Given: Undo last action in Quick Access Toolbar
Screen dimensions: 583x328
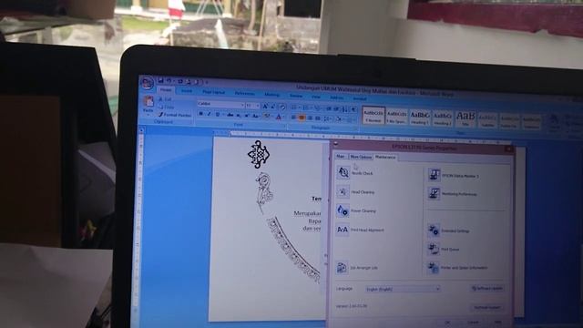Looking at the screenshot, I should coord(169,81).
